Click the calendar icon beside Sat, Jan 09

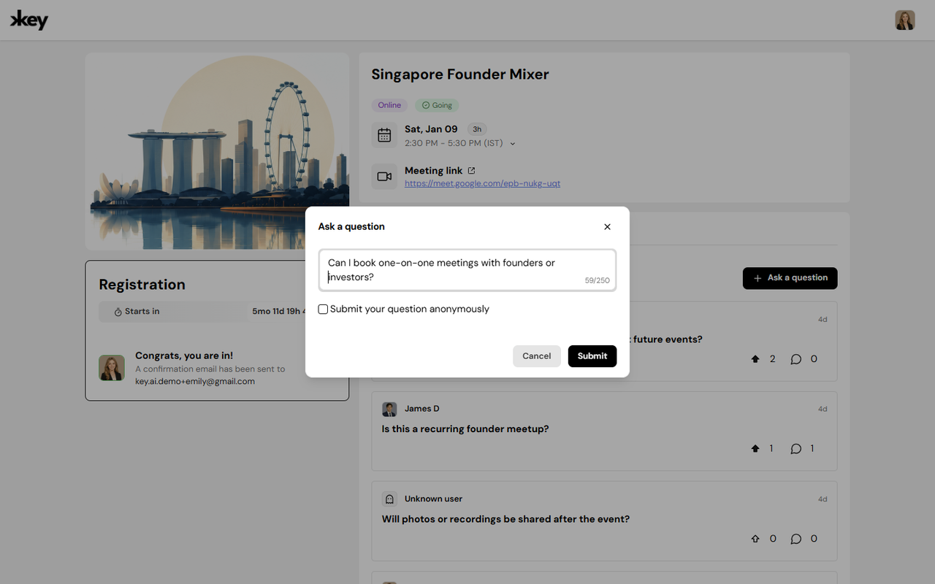384,135
